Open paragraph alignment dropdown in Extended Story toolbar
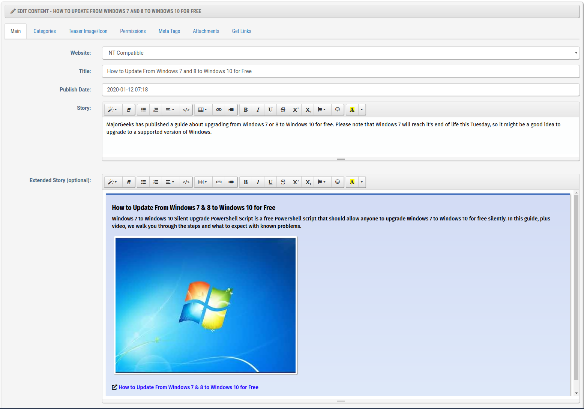The width and height of the screenshot is (584, 409). [170, 182]
